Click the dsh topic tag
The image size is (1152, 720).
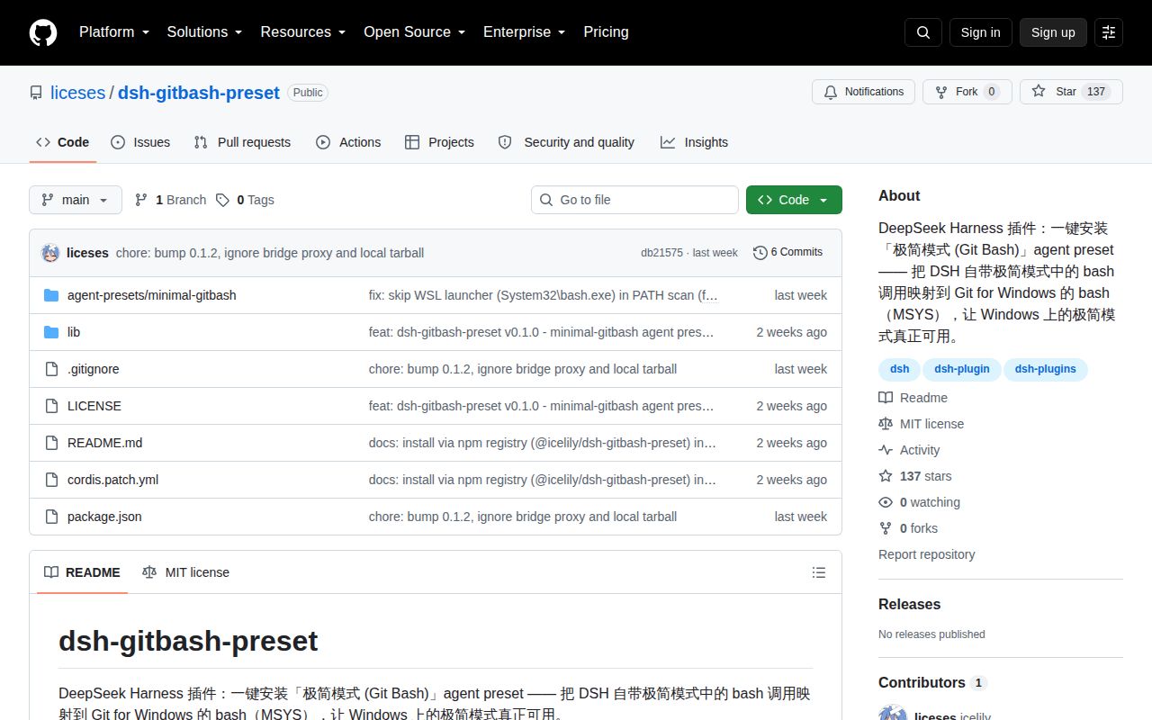tap(899, 369)
